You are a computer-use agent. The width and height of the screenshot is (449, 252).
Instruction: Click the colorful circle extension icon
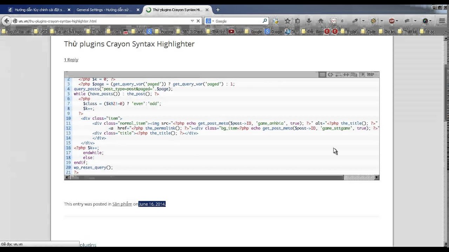tap(425, 21)
